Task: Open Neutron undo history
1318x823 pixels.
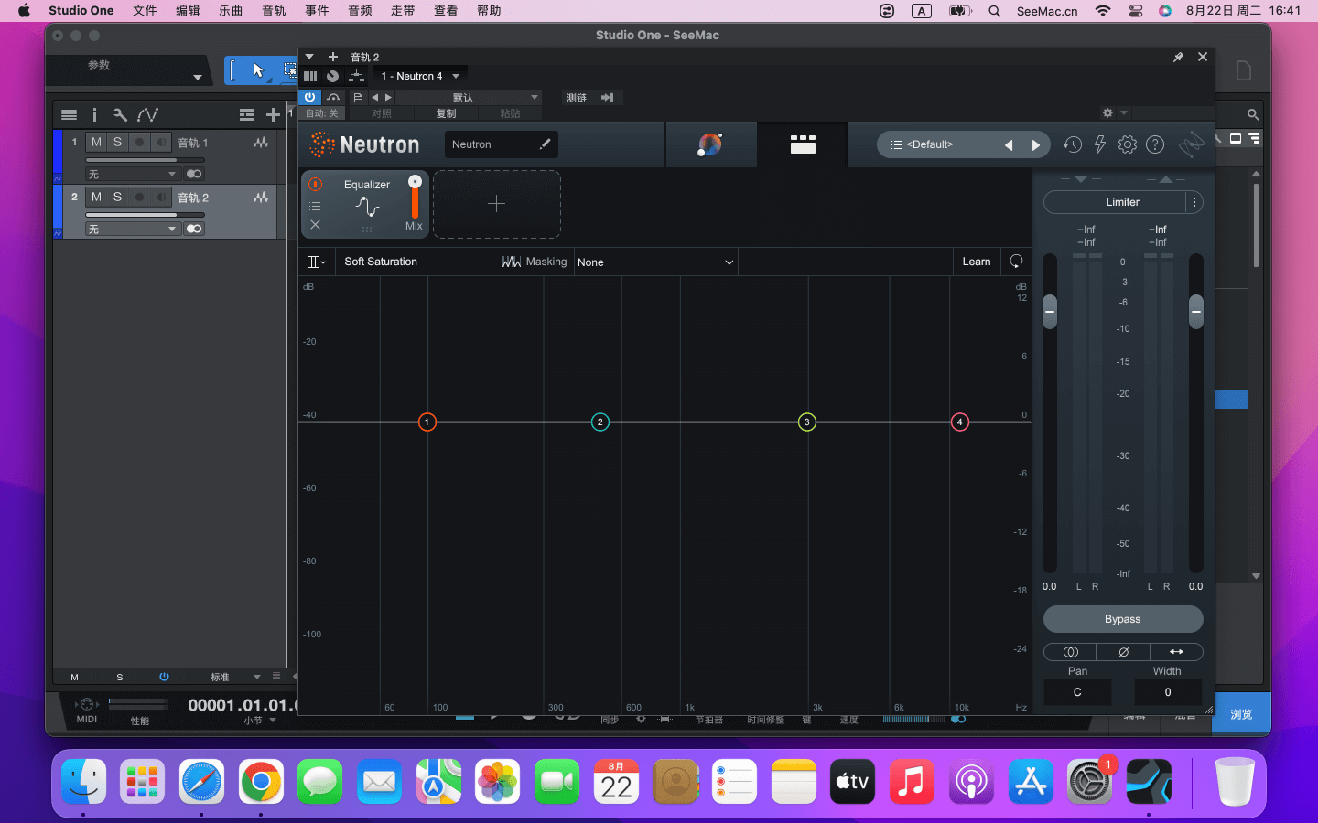Action: (x=1072, y=144)
